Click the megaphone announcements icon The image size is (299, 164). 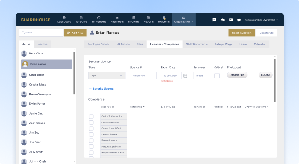coord(239,20)
